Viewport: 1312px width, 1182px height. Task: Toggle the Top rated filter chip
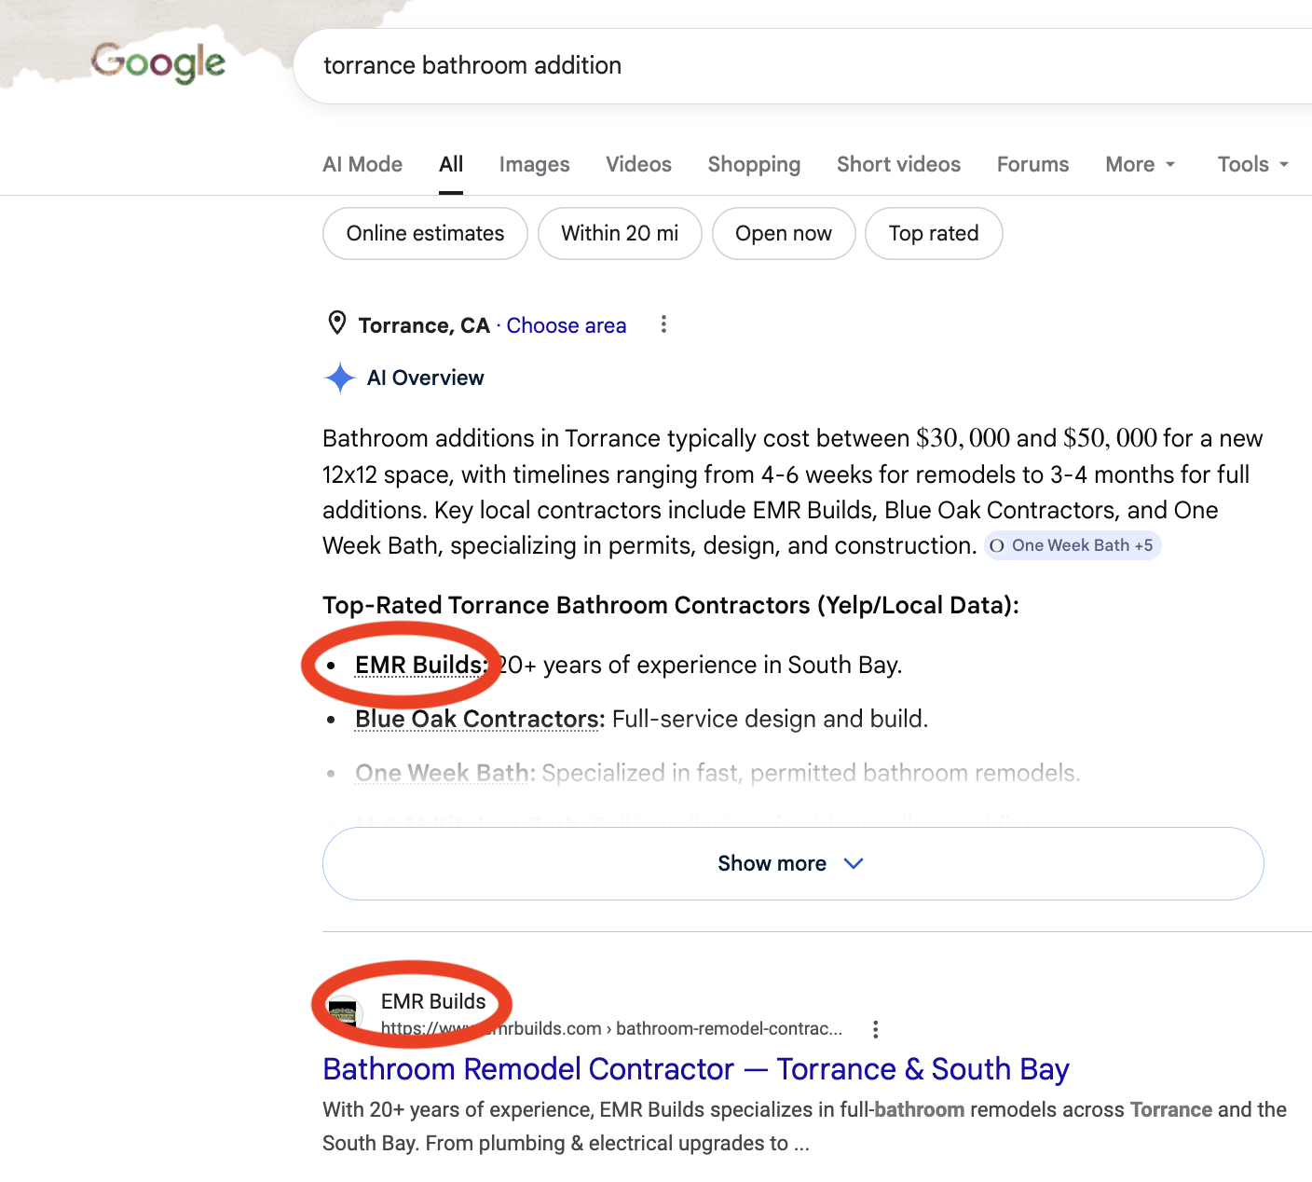(x=934, y=233)
